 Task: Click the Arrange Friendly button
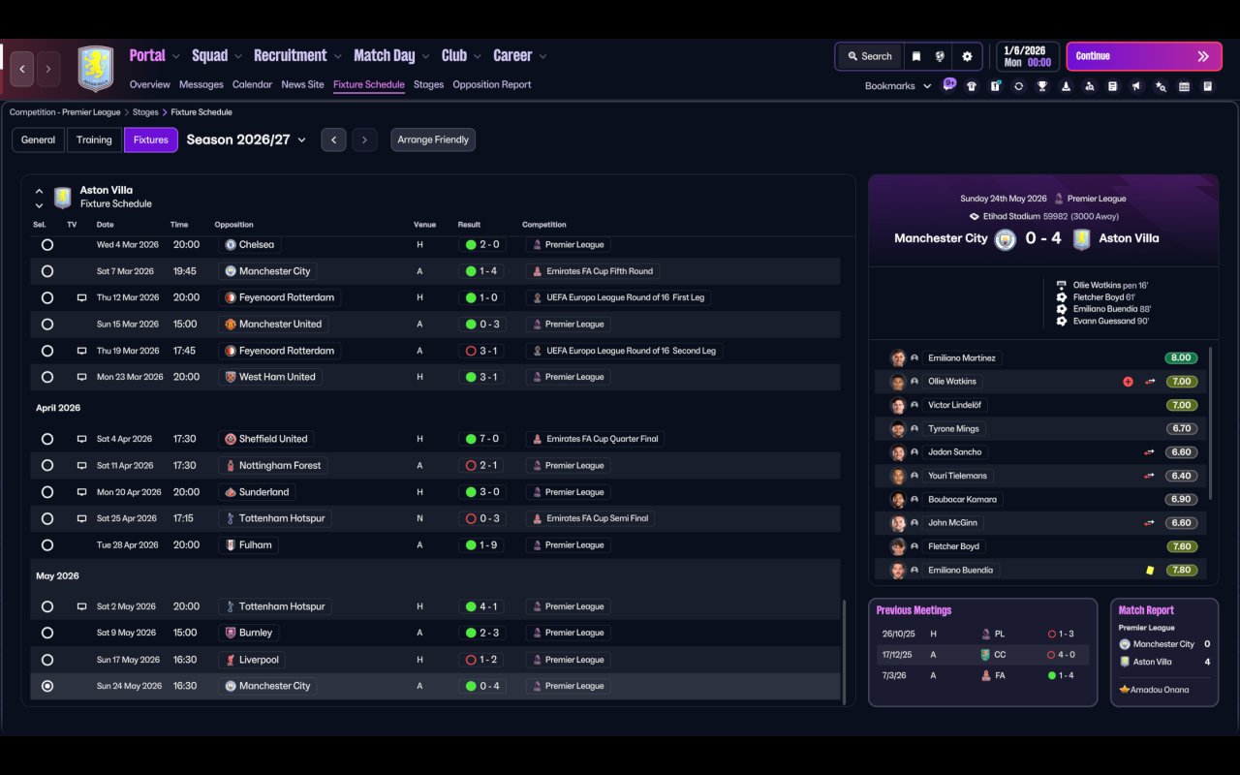pyautogui.click(x=433, y=140)
